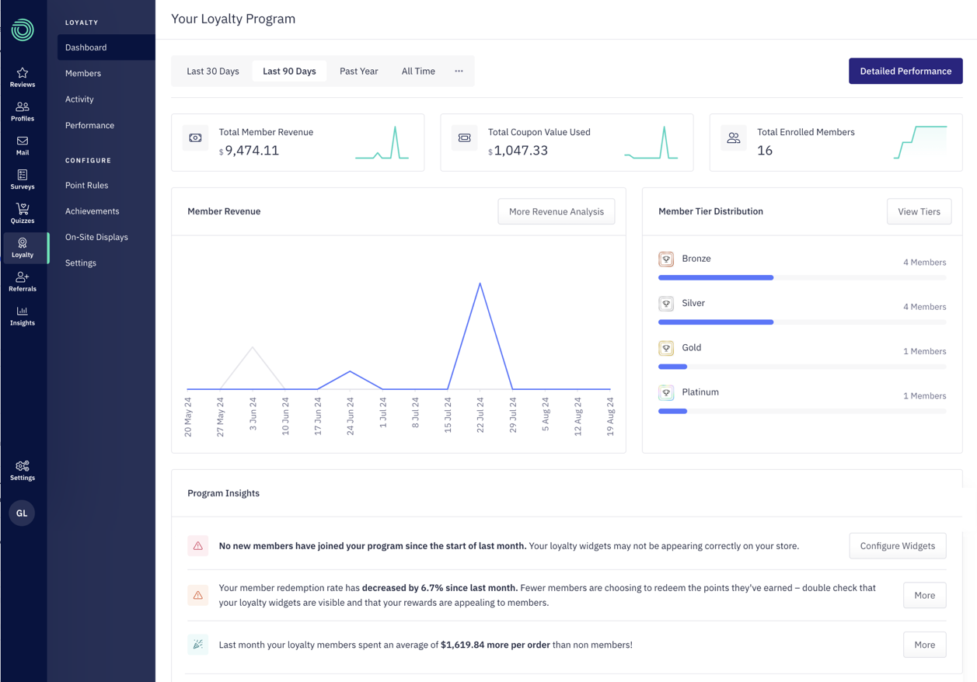This screenshot has width=977, height=682.
Task: Click the Total Coupon Value ticket icon
Action: click(x=464, y=137)
